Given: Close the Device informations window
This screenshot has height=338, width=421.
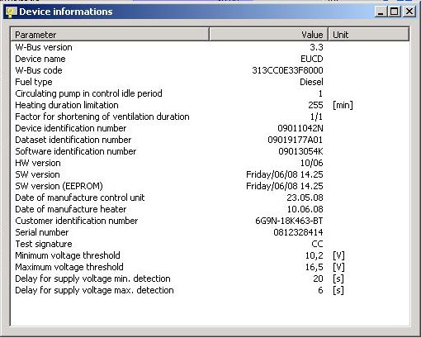Looking at the screenshot, I should pos(409,12).
